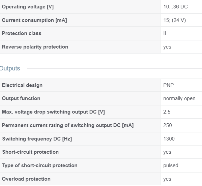Image resolution: width=202 pixels, height=186 pixels.
Task: Click the Switching frequency DC [Hz] label
Action: coord(37,139)
